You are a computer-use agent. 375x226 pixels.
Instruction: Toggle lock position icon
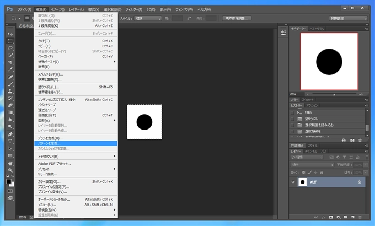click(315, 173)
